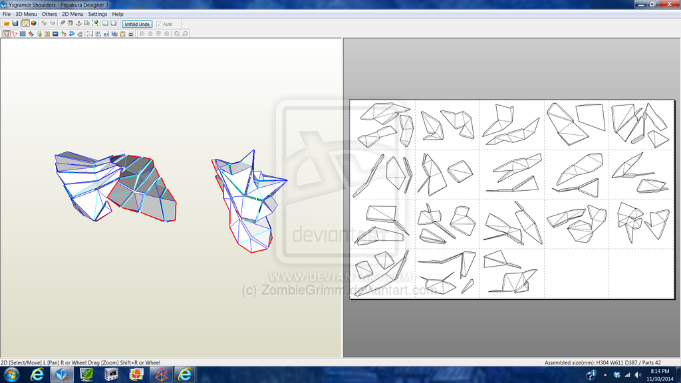Click the anchor icon in the toolbar

pyautogui.click(x=78, y=23)
